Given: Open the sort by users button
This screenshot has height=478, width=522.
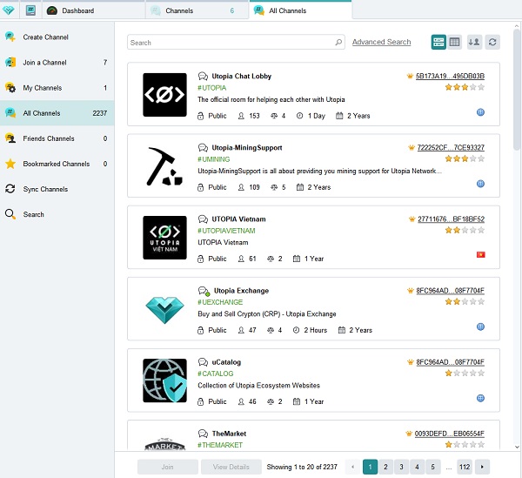Looking at the screenshot, I should [x=474, y=42].
